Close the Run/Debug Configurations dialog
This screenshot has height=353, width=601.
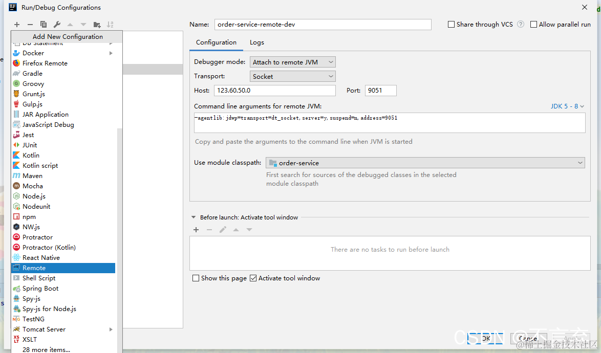pyautogui.click(x=585, y=7)
